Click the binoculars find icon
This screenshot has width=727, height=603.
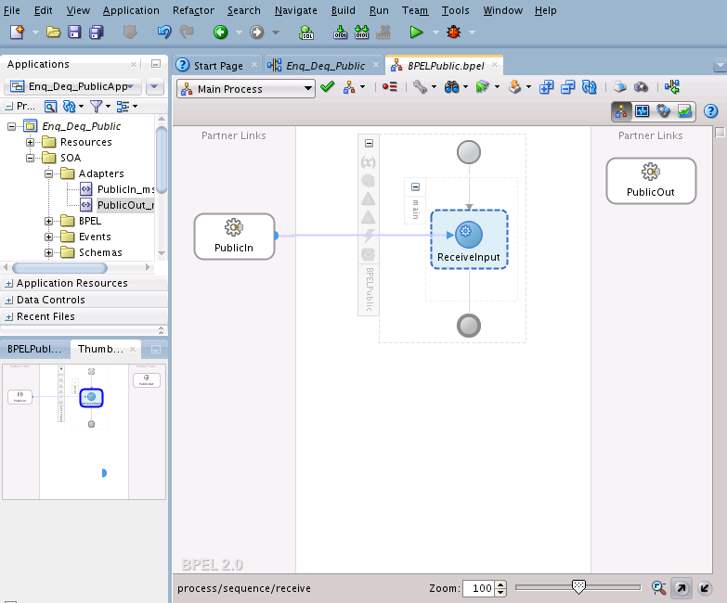pos(451,86)
